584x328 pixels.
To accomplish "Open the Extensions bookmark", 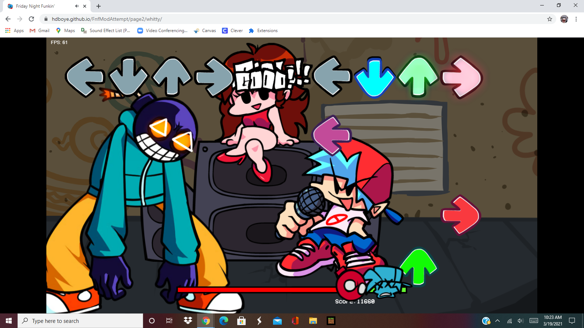I will click(x=263, y=31).
